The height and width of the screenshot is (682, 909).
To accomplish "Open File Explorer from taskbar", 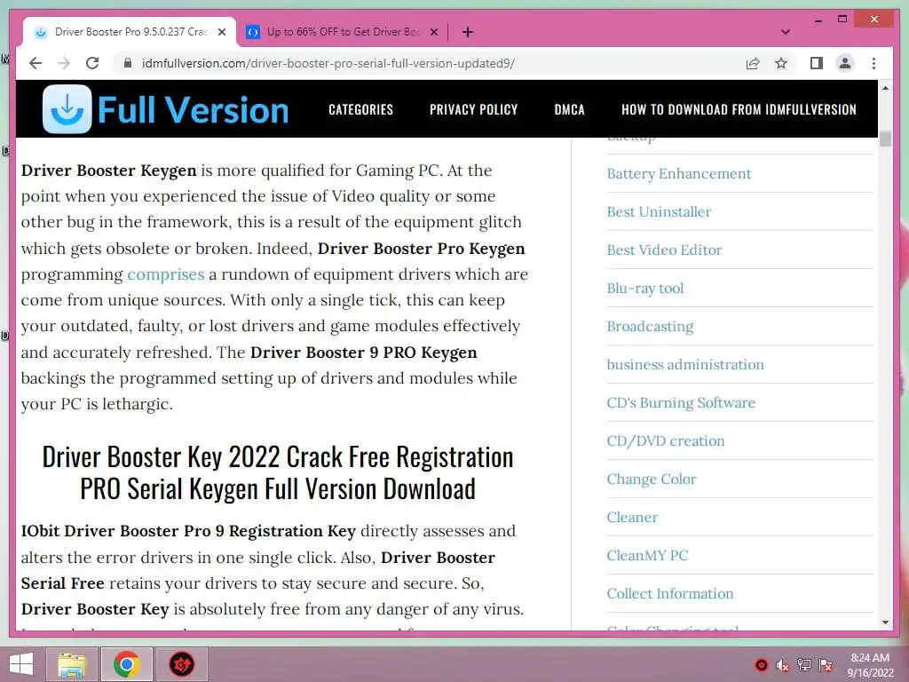I will [71, 664].
